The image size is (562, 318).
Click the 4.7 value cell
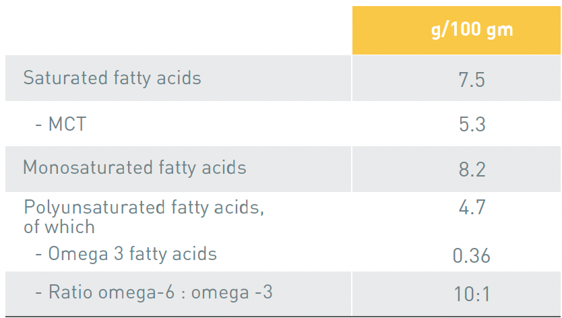(x=472, y=207)
